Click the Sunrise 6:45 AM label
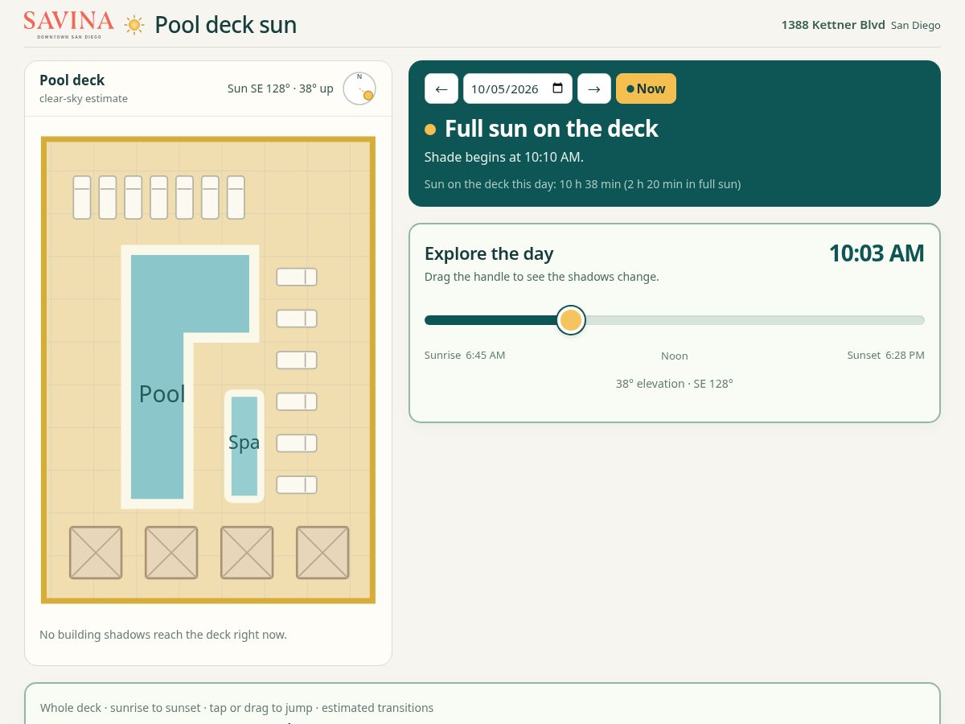The width and height of the screenshot is (965, 724). pyautogui.click(x=465, y=355)
